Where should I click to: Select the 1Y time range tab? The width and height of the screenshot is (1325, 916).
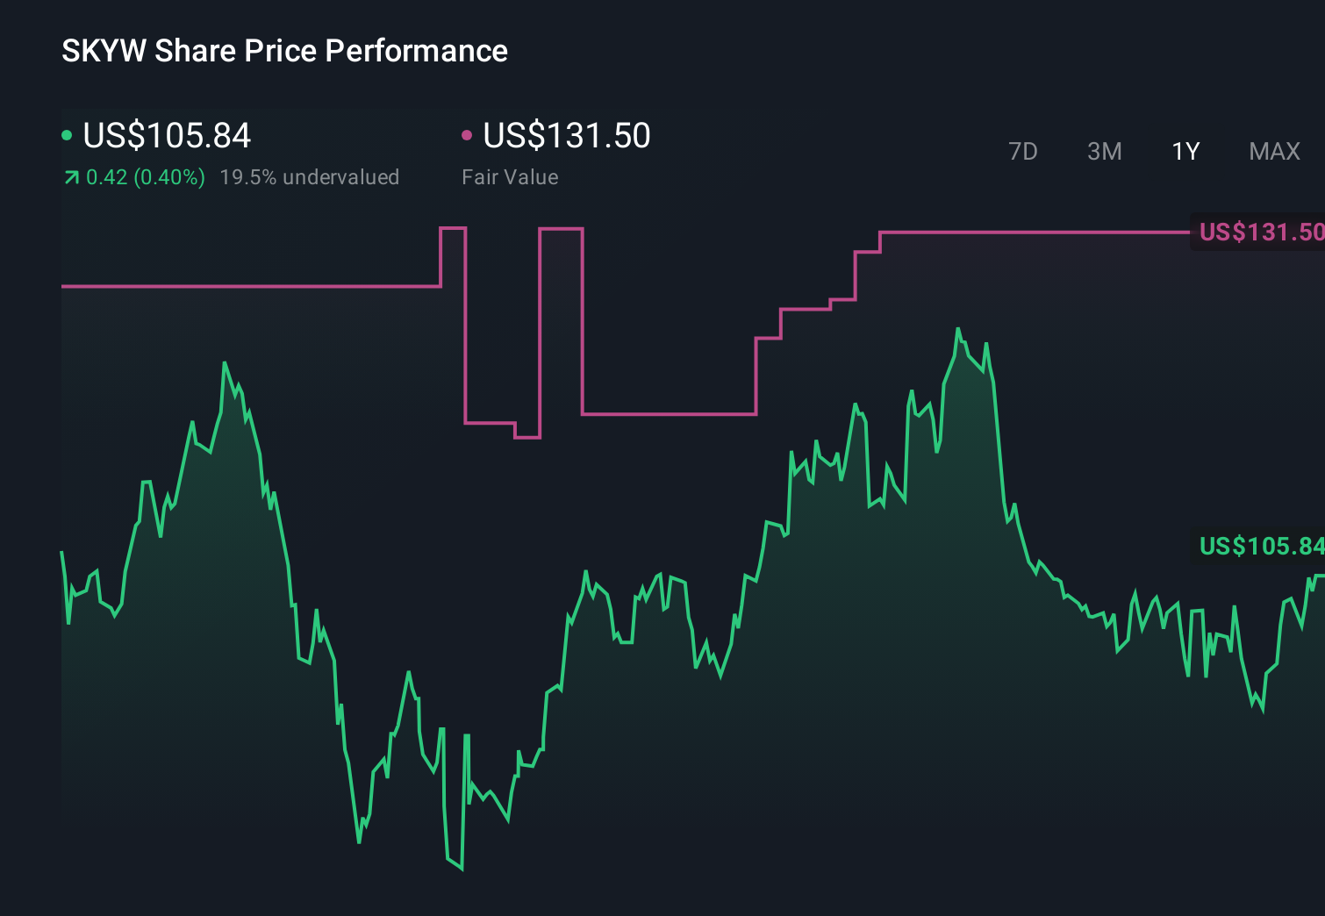(x=1185, y=151)
